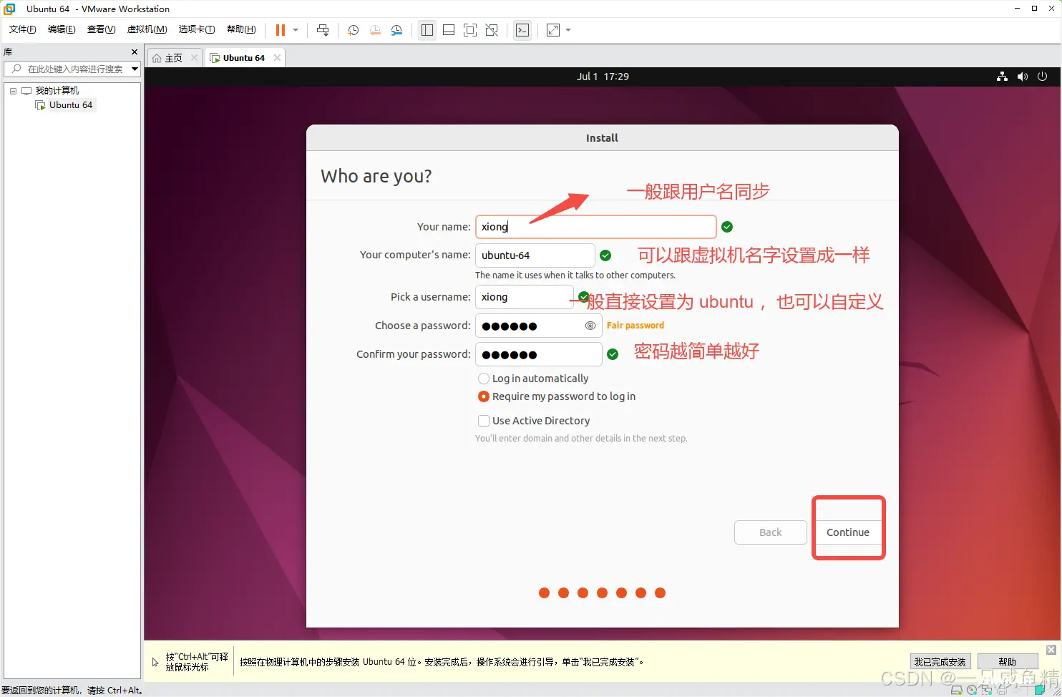This screenshot has width=1062, height=697.
Task: Collapse the 我的计算机 tree node
Action: [13, 91]
